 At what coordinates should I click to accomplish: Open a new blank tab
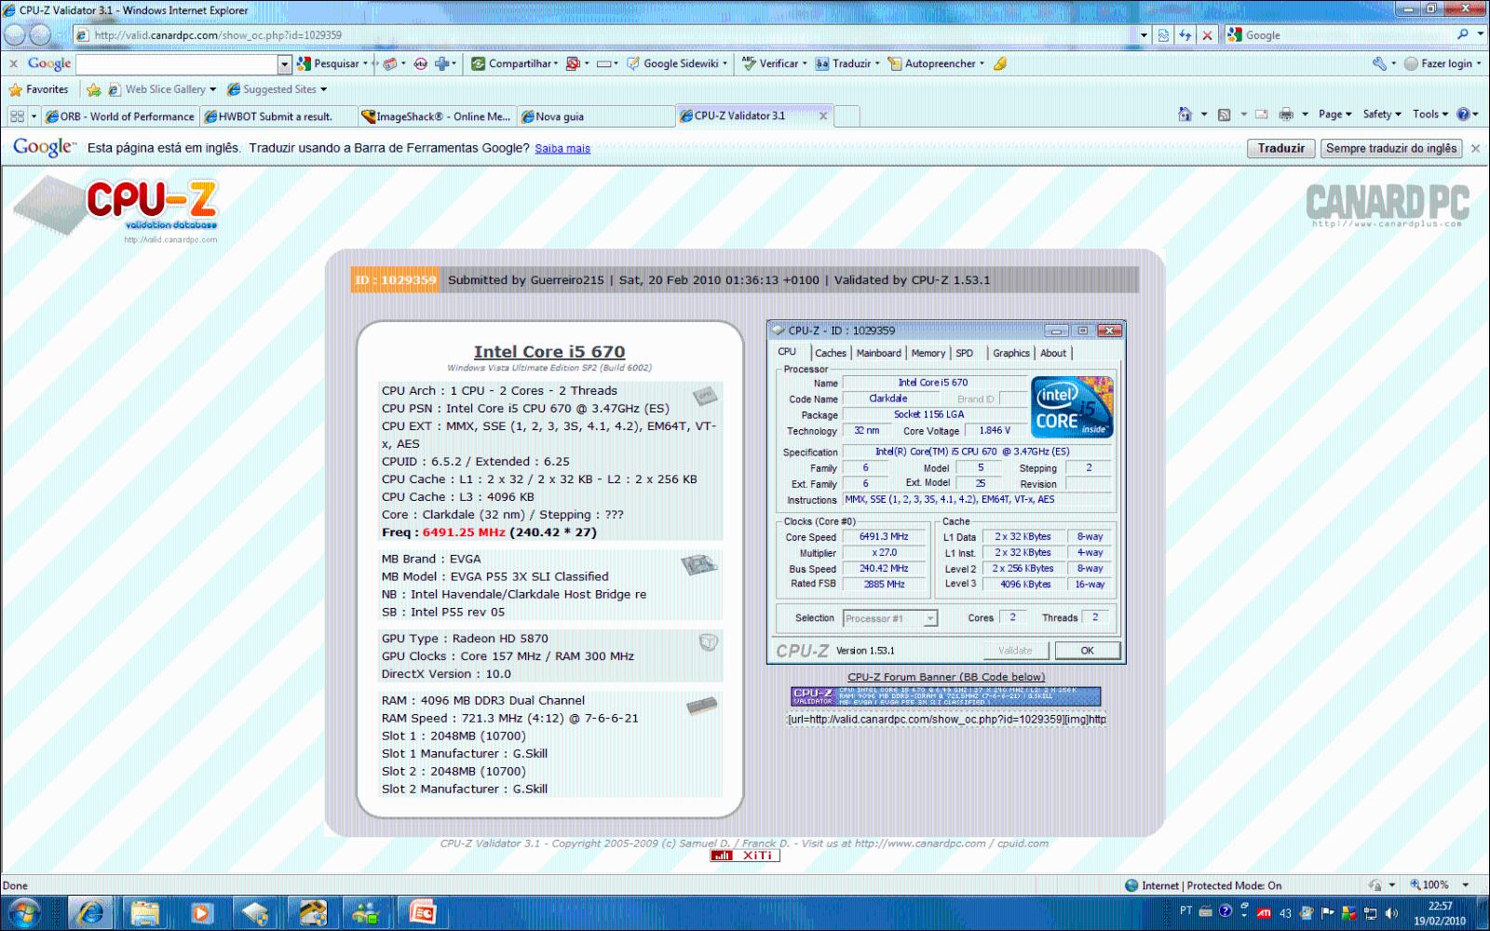[x=847, y=116]
